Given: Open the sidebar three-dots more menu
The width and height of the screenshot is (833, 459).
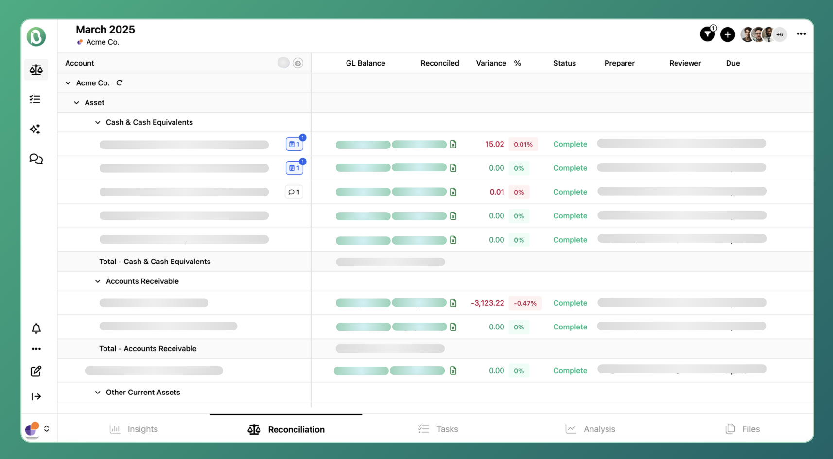Looking at the screenshot, I should (36, 349).
